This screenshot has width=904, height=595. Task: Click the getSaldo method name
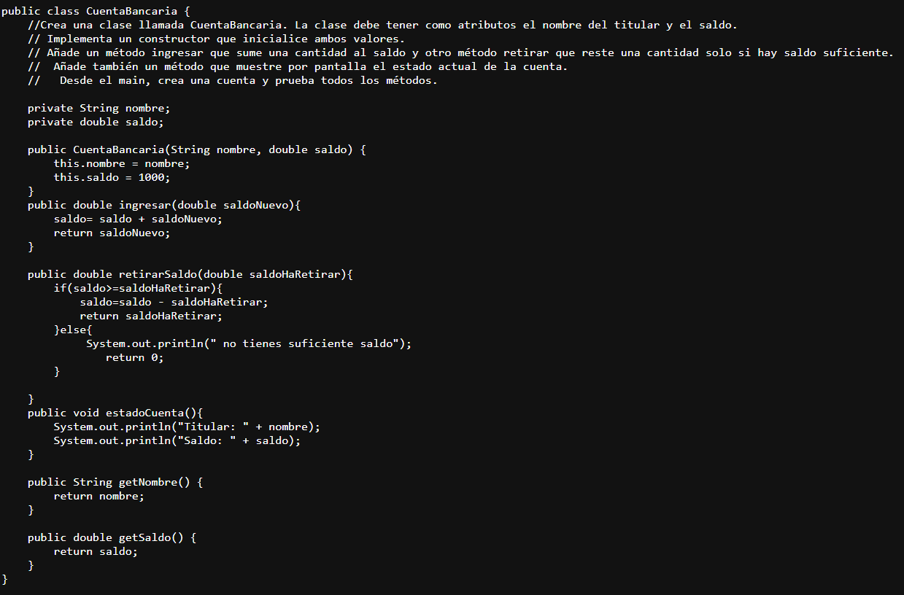point(144,537)
